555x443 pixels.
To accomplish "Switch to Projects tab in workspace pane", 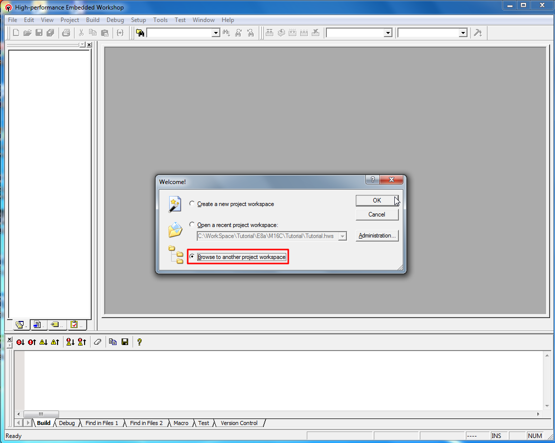I will point(21,324).
